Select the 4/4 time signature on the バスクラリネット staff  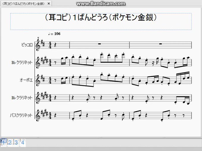(x=50, y=115)
